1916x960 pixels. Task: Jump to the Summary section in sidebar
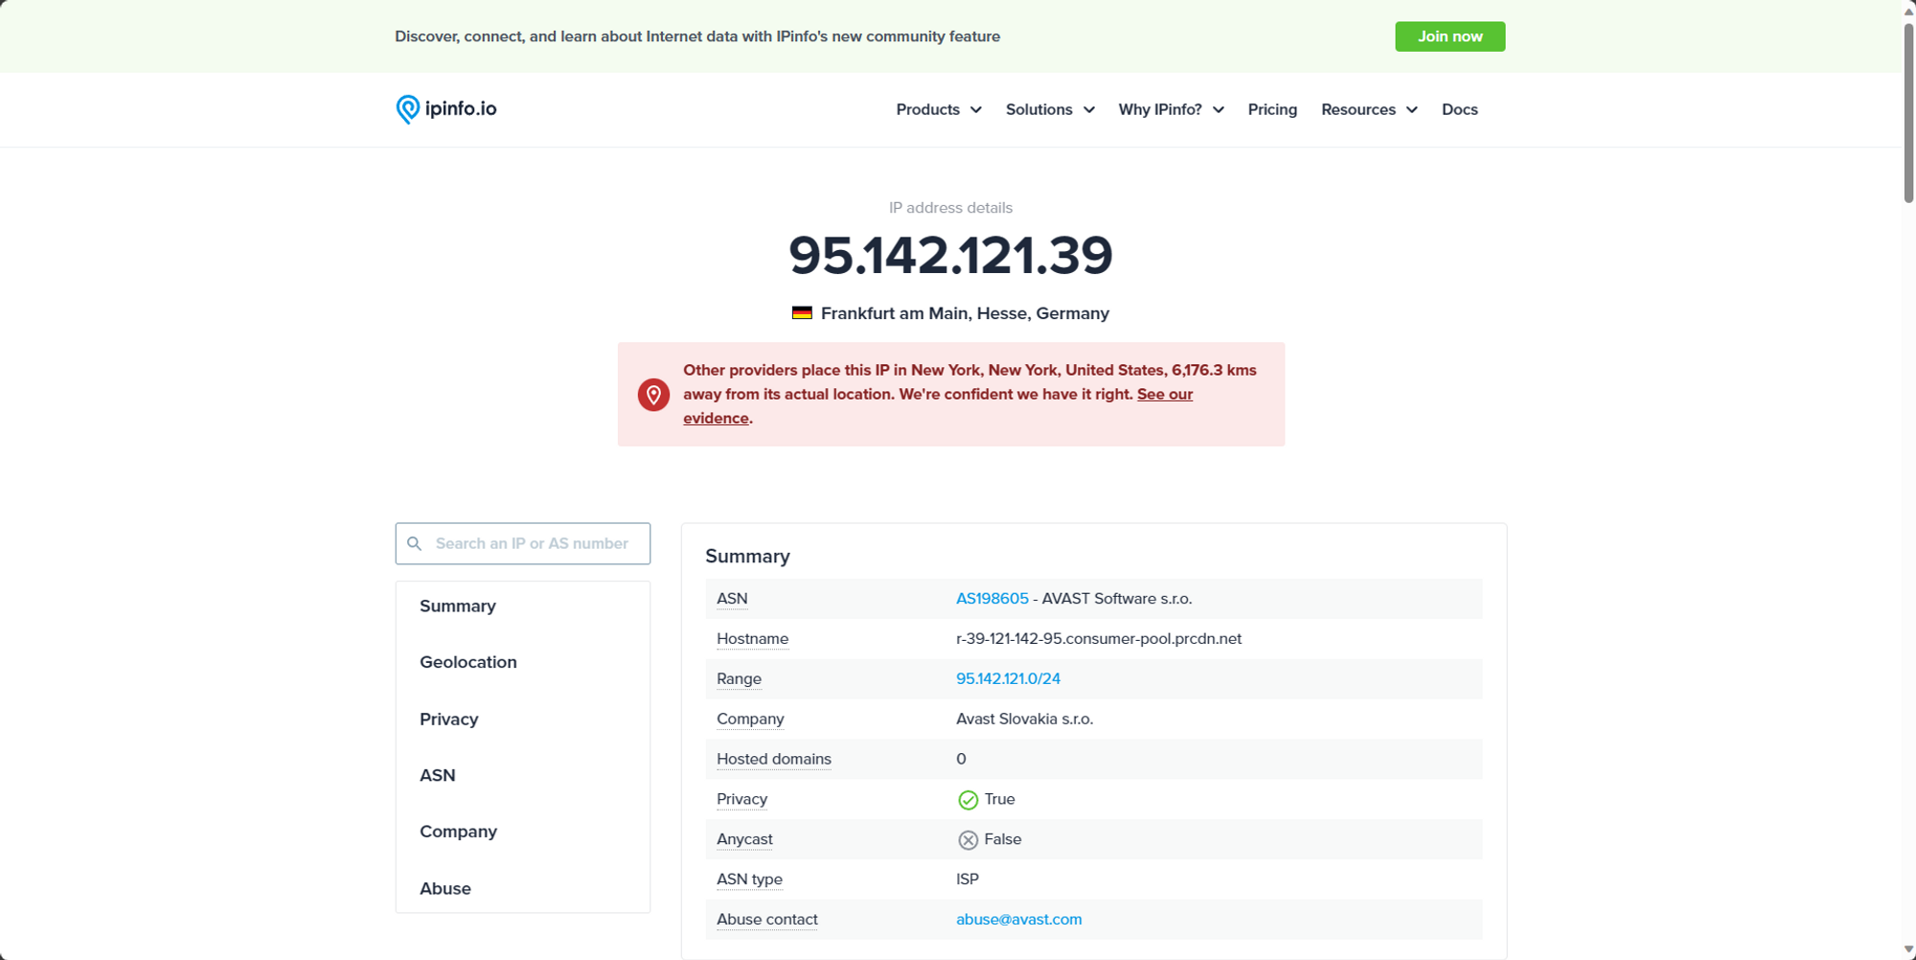click(x=458, y=606)
